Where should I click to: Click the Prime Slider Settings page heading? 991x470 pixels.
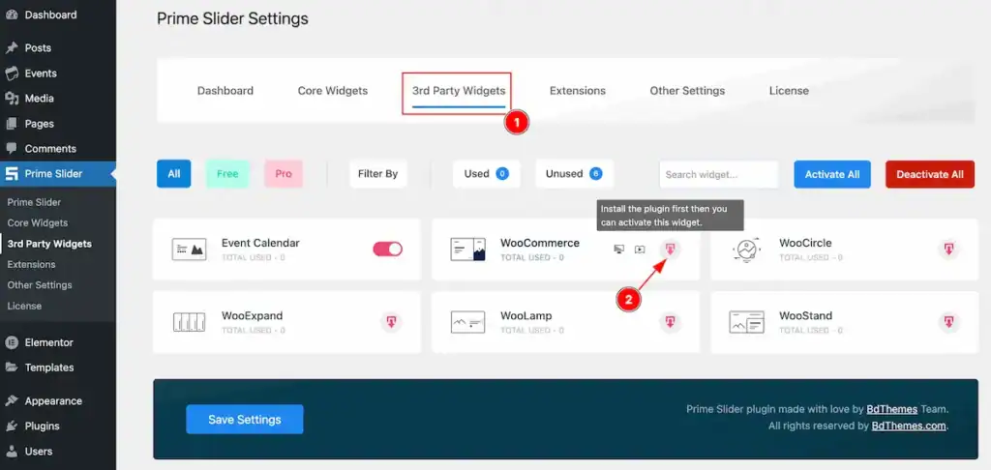tap(232, 19)
